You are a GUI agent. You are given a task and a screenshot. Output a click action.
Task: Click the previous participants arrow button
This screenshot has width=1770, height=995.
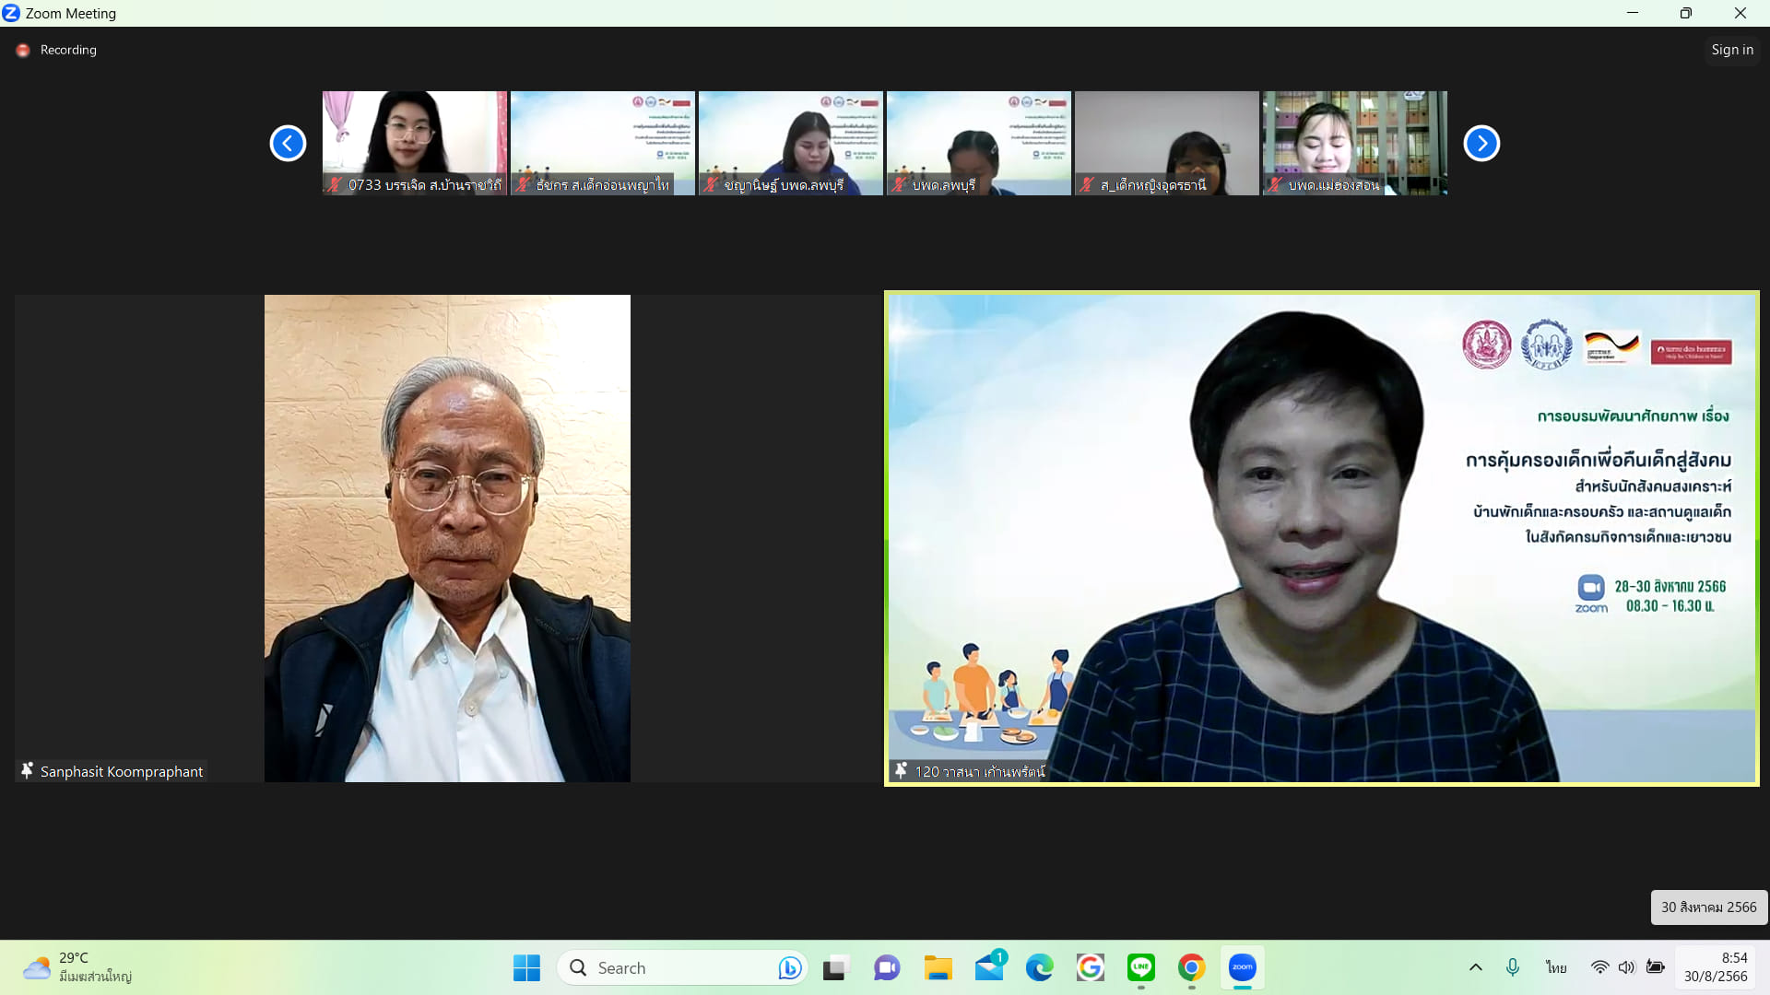pos(288,143)
